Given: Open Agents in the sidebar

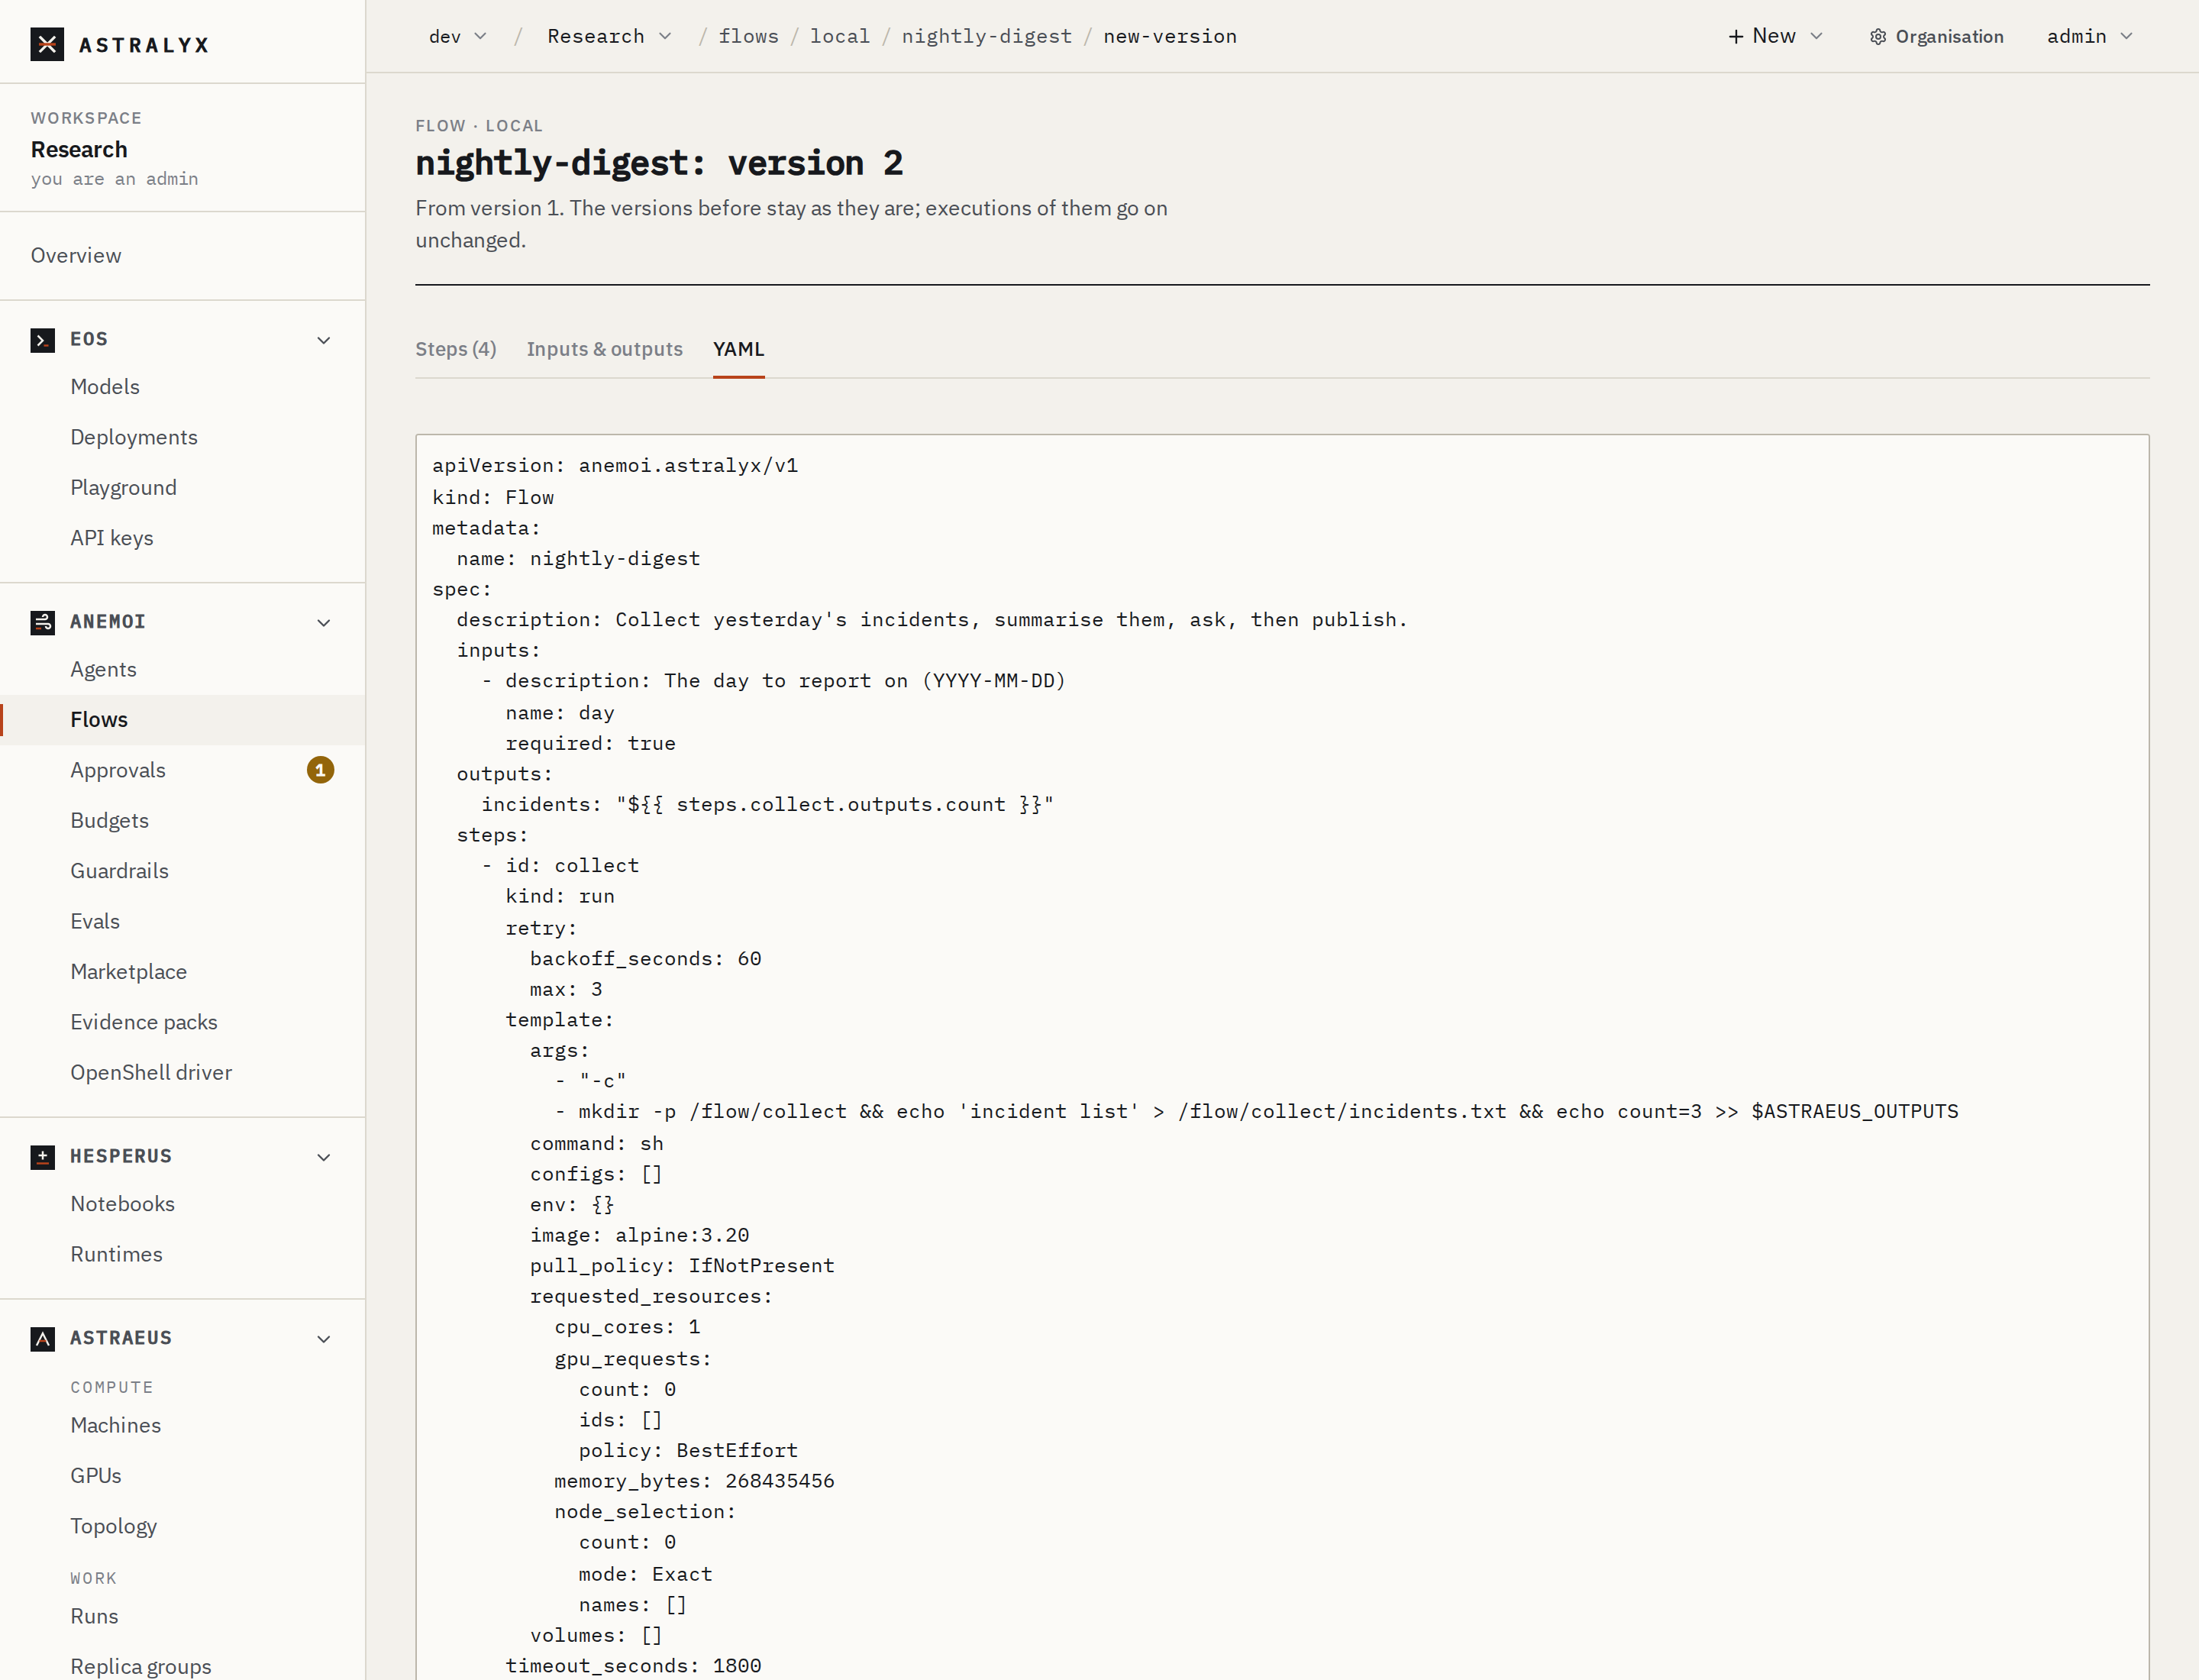Looking at the screenshot, I should point(103,670).
